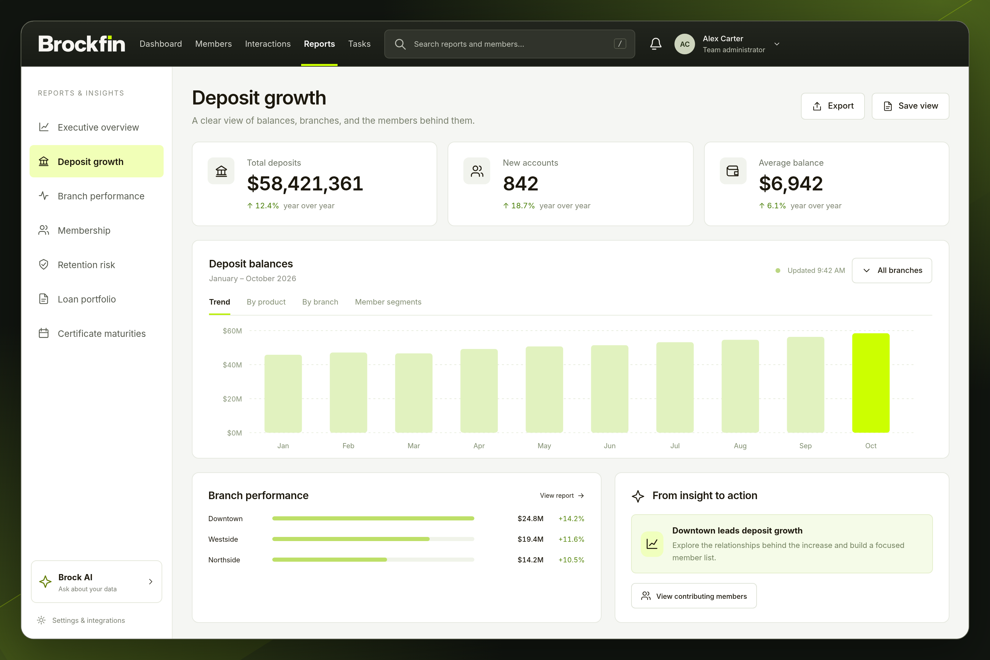Open notifications bell
Viewport: 990px width, 660px height.
pyautogui.click(x=656, y=44)
